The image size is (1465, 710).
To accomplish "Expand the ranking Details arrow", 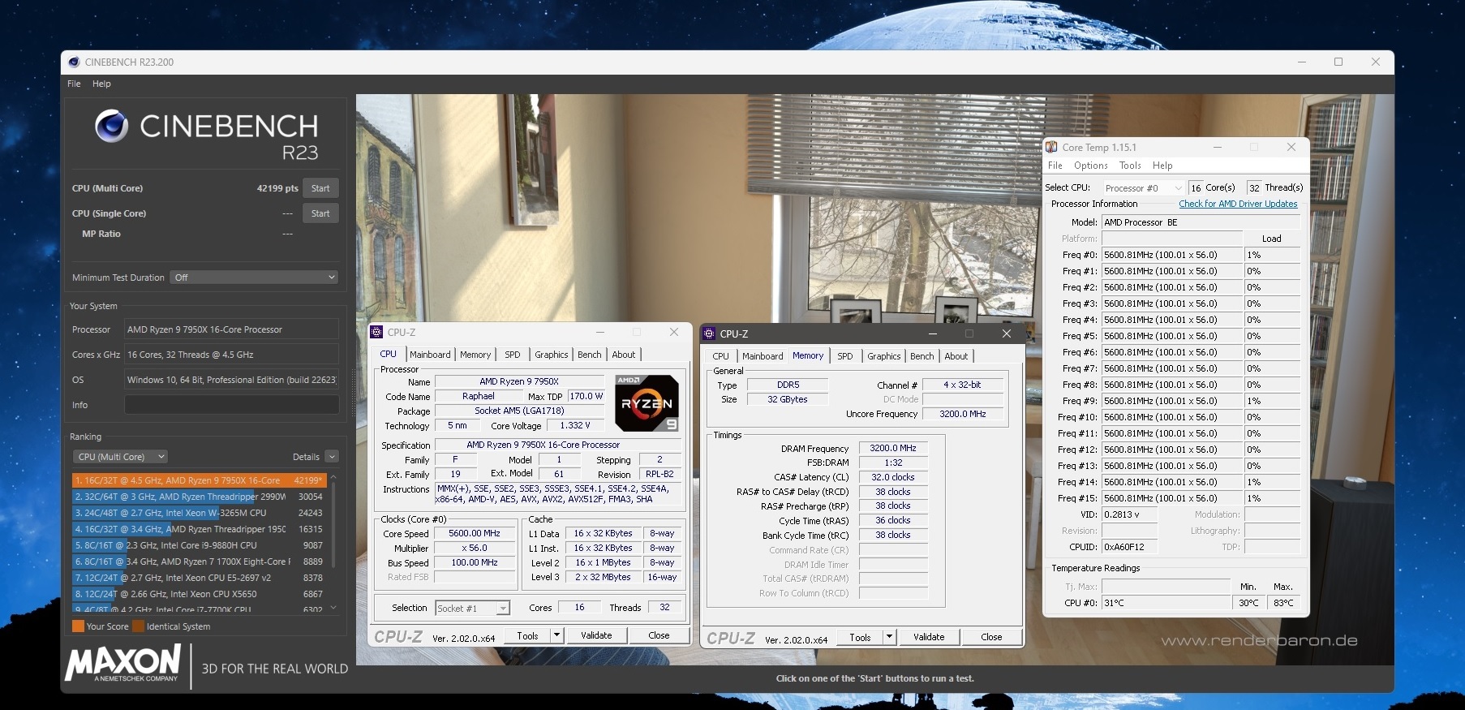I will coord(332,457).
